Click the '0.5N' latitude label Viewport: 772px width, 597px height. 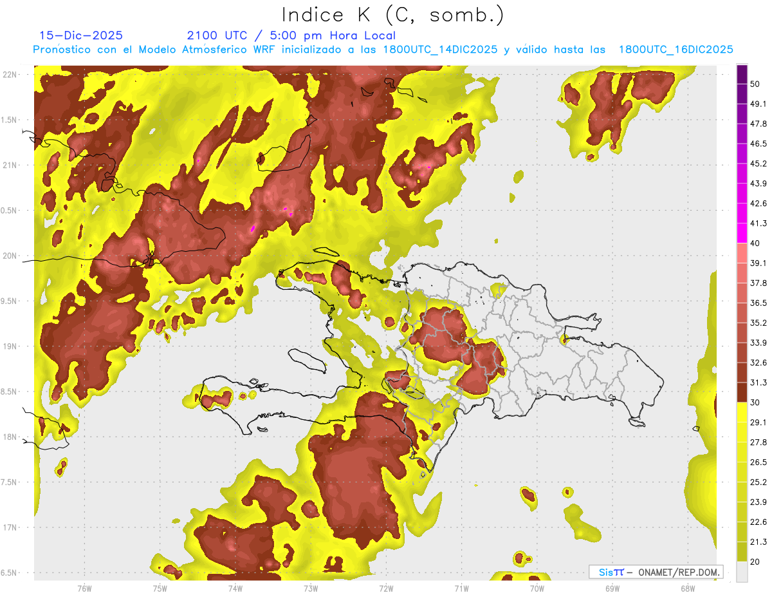[8, 211]
